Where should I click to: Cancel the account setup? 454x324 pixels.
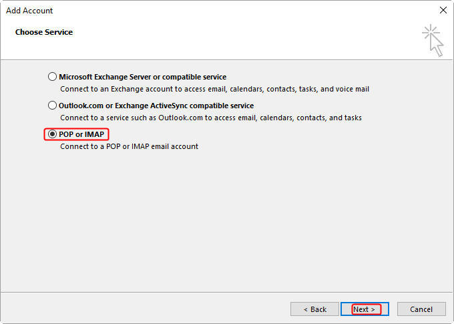[x=421, y=309]
